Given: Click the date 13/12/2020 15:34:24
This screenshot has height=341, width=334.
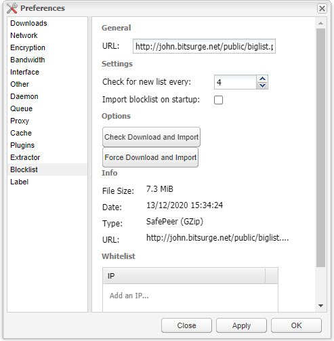Looking at the screenshot, I should point(184,205).
